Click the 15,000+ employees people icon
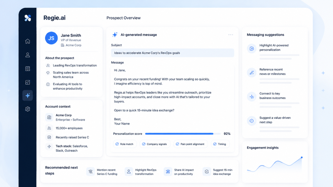This screenshot has height=187, width=333. (x=49, y=128)
